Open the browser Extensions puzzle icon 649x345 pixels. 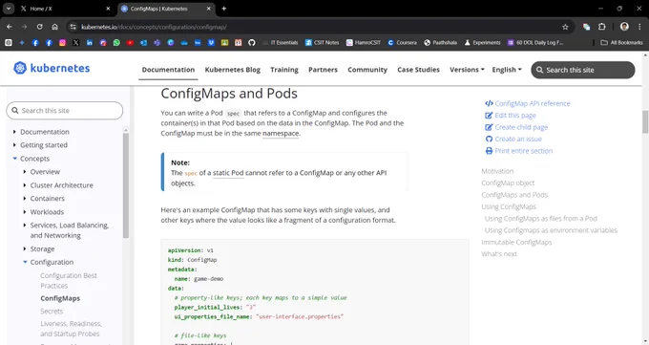pos(602,27)
